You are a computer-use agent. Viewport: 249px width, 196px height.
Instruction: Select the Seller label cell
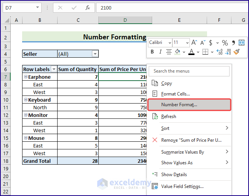(x=40, y=54)
